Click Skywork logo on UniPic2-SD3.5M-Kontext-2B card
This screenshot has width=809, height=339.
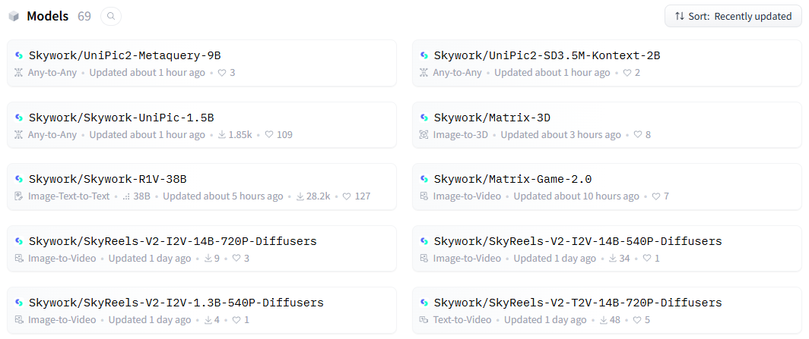[424, 55]
